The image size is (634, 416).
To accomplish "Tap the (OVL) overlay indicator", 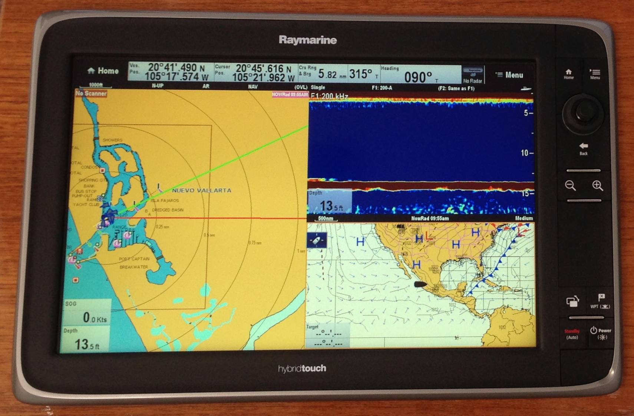I will (301, 87).
